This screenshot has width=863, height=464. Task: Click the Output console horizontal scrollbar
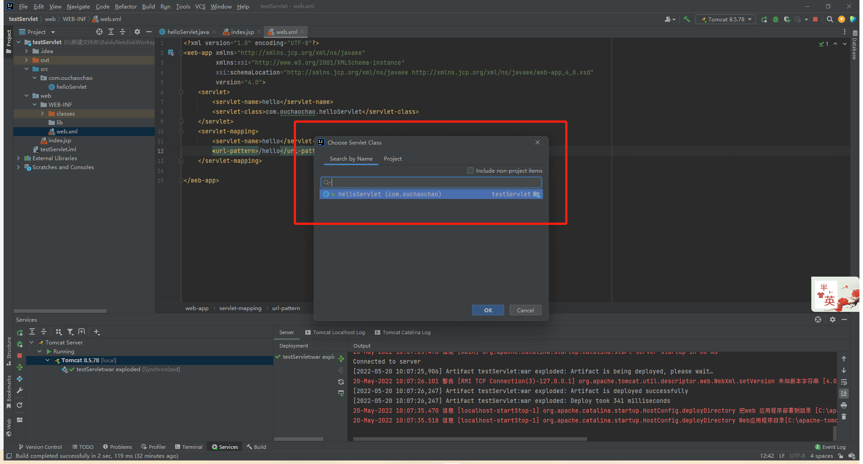tap(470, 439)
